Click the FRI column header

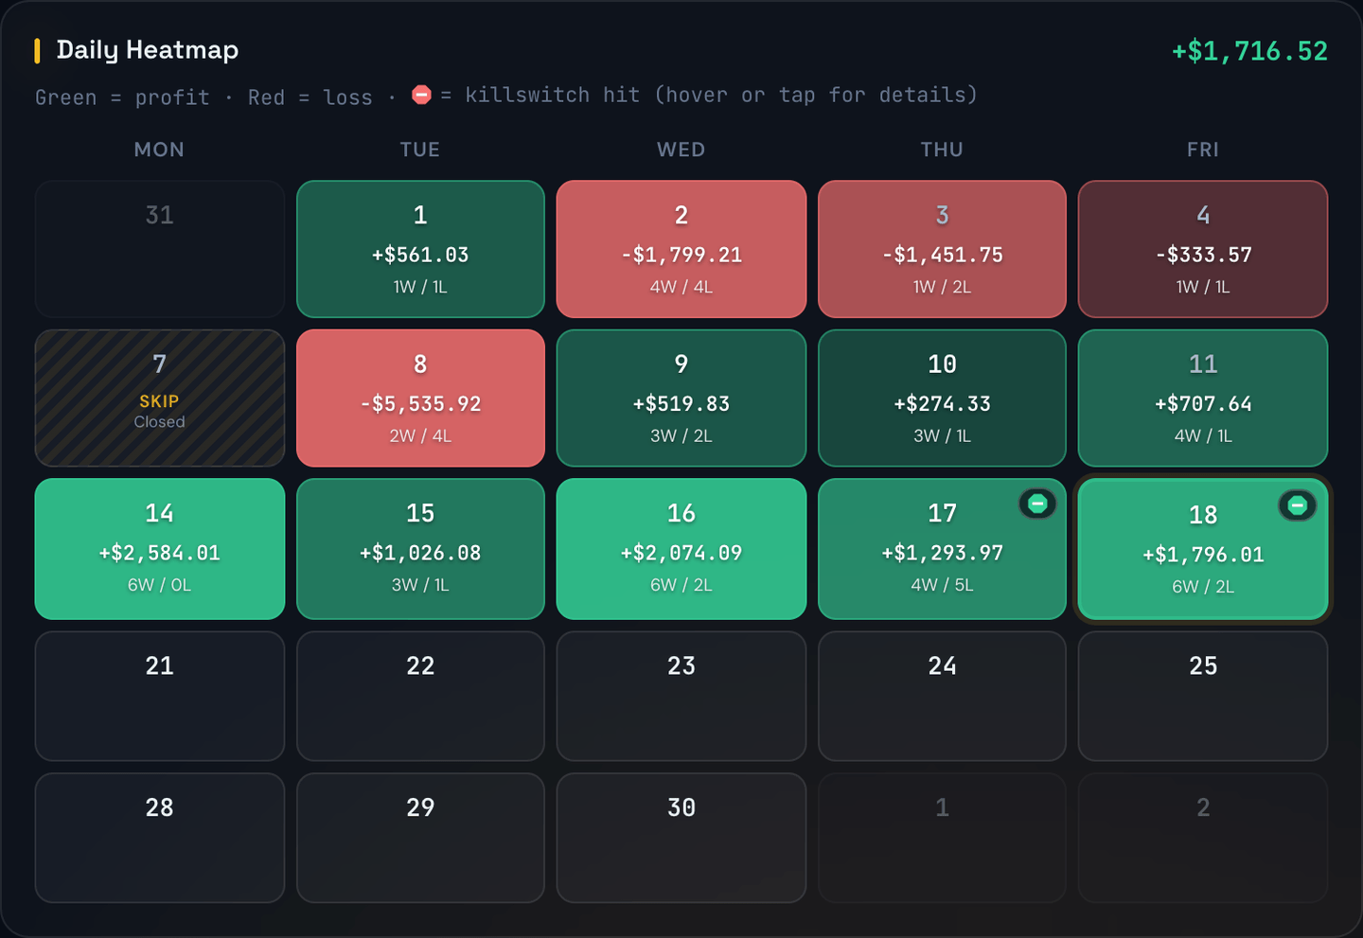(x=1203, y=150)
